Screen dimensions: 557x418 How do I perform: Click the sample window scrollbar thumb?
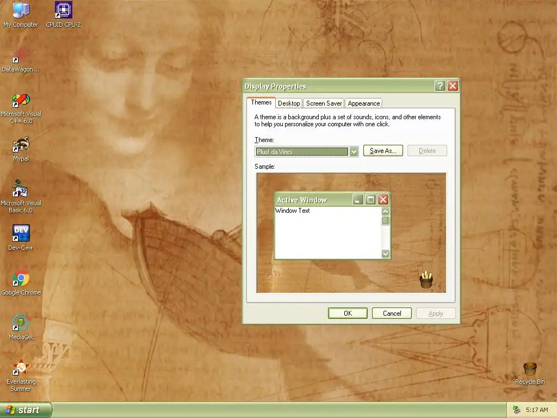point(385,221)
